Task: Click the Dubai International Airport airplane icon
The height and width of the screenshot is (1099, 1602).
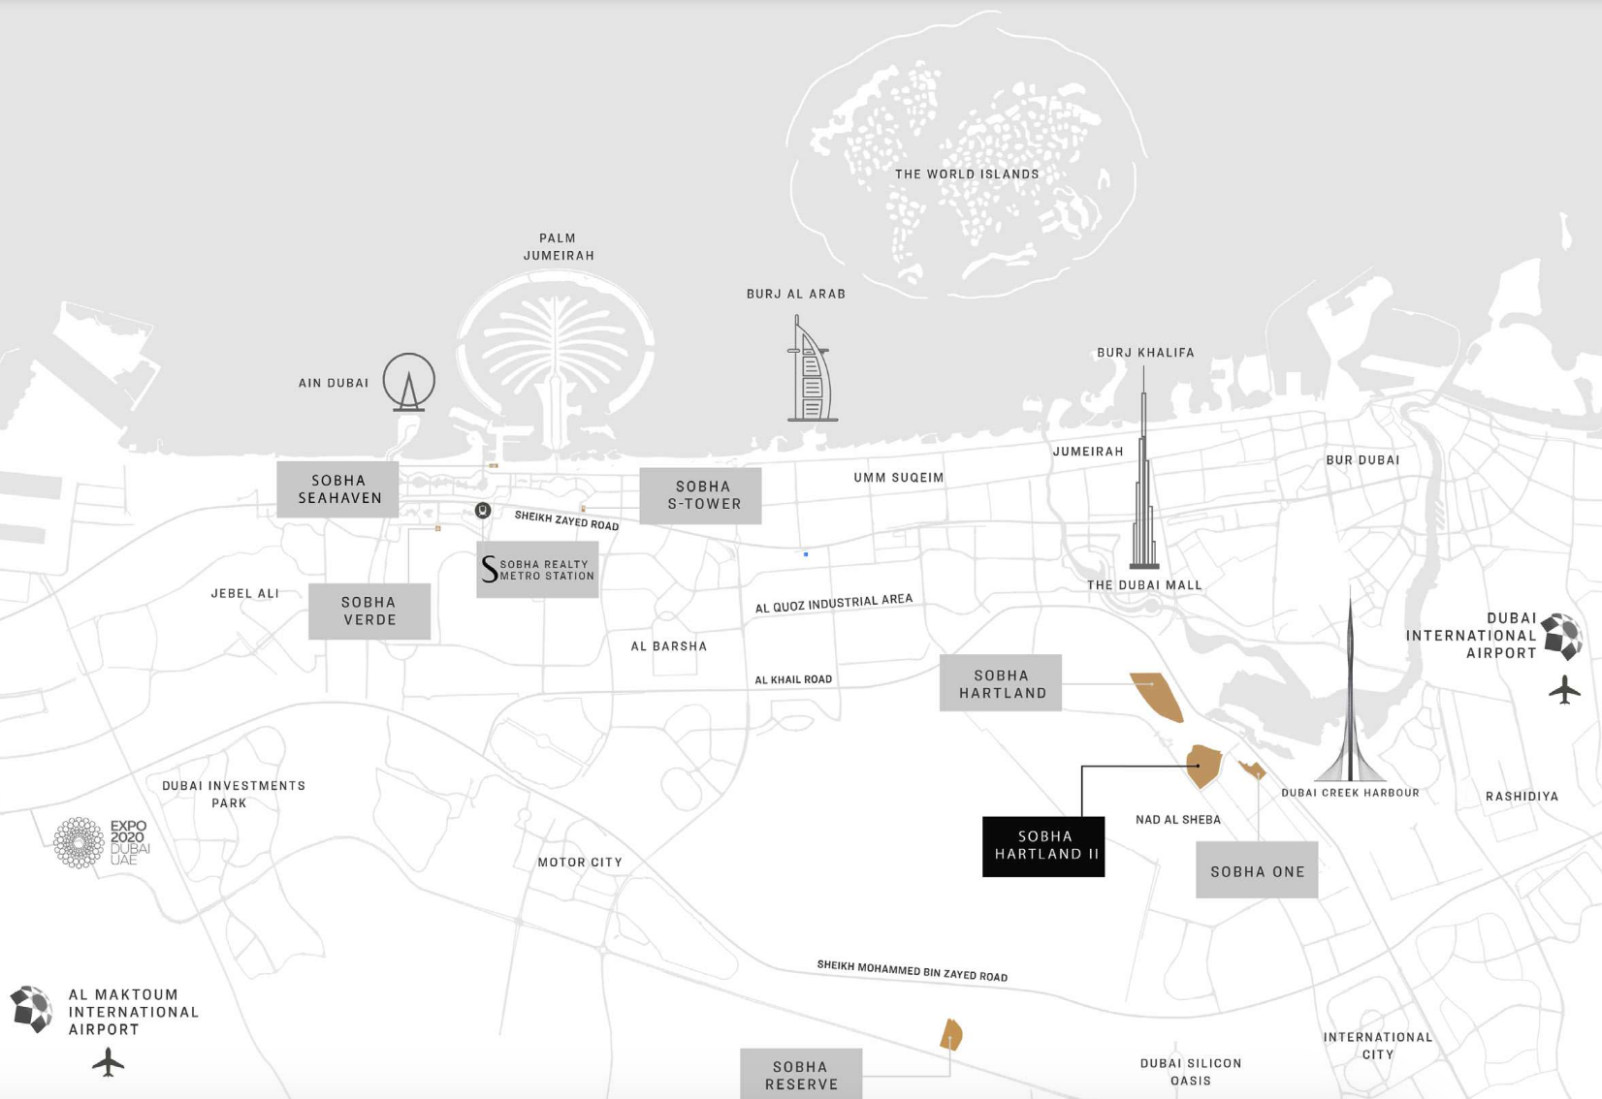Action: [1563, 690]
